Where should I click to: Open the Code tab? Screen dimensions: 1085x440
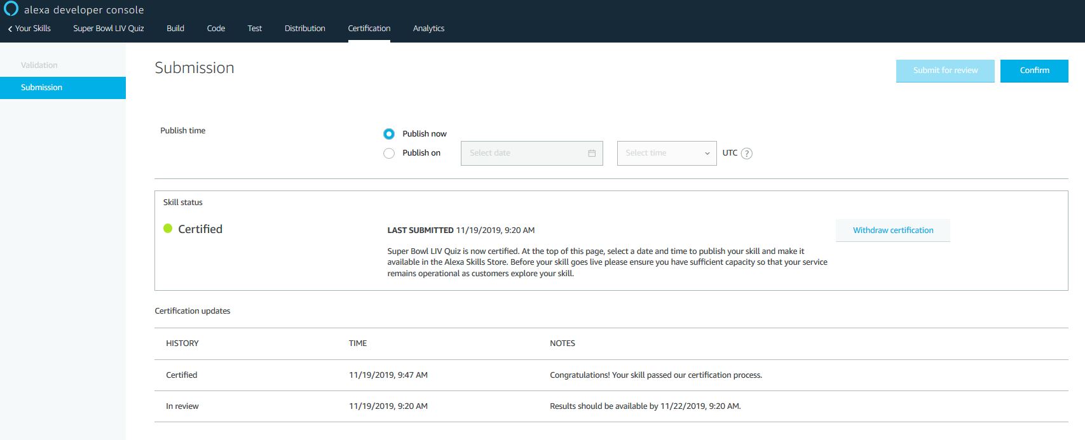[x=216, y=29]
